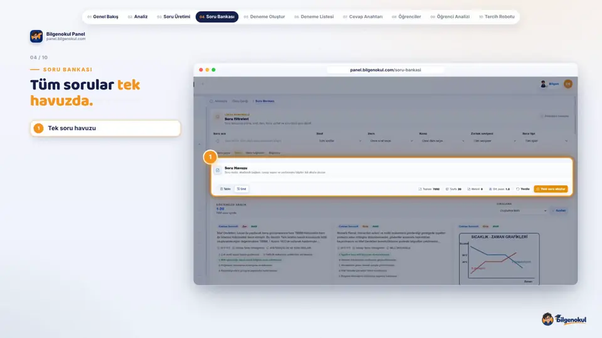Click the Tek soru havuzu step card
This screenshot has height=338, width=602.
click(105, 128)
